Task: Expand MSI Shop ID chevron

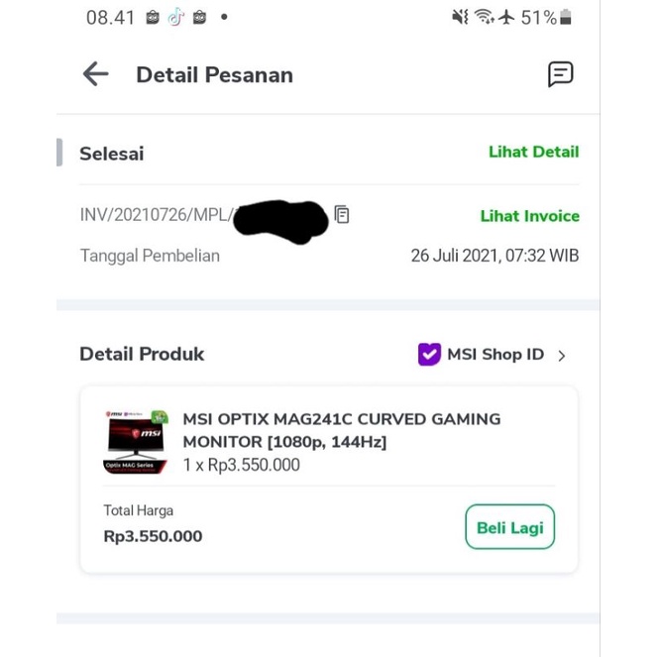Action: (562, 356)
